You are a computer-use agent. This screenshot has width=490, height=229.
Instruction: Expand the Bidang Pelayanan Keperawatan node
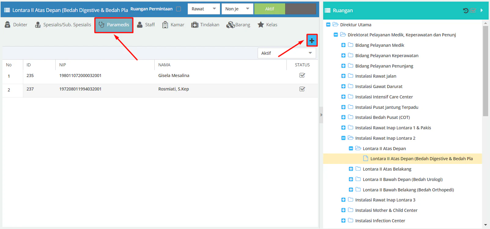[x=343, y=56]
